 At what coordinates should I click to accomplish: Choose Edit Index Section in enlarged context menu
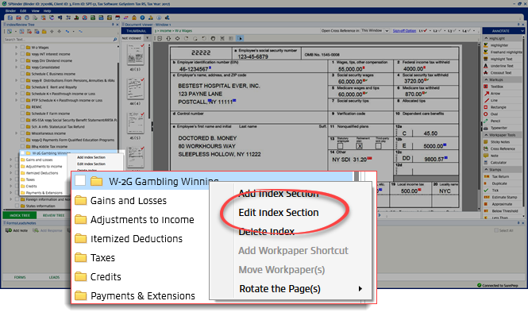(279, 213)
